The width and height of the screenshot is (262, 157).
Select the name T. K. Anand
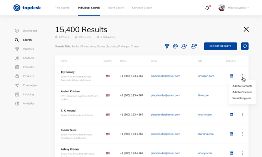[68, 110]
